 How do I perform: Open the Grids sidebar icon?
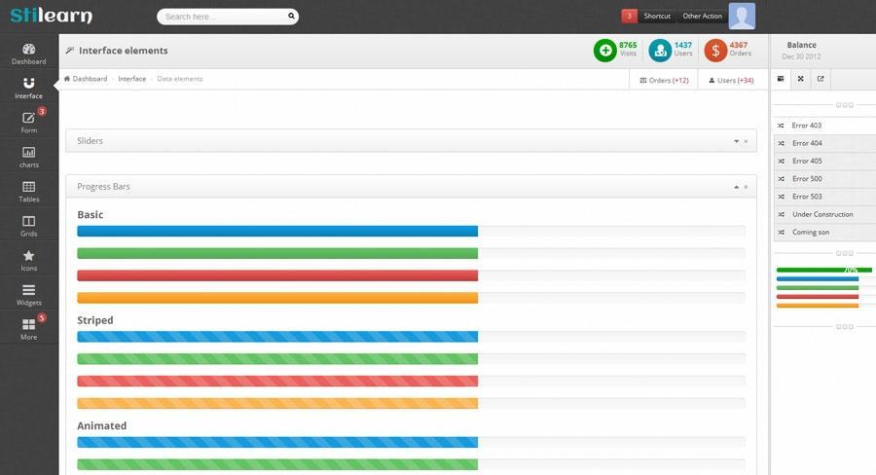28,221
